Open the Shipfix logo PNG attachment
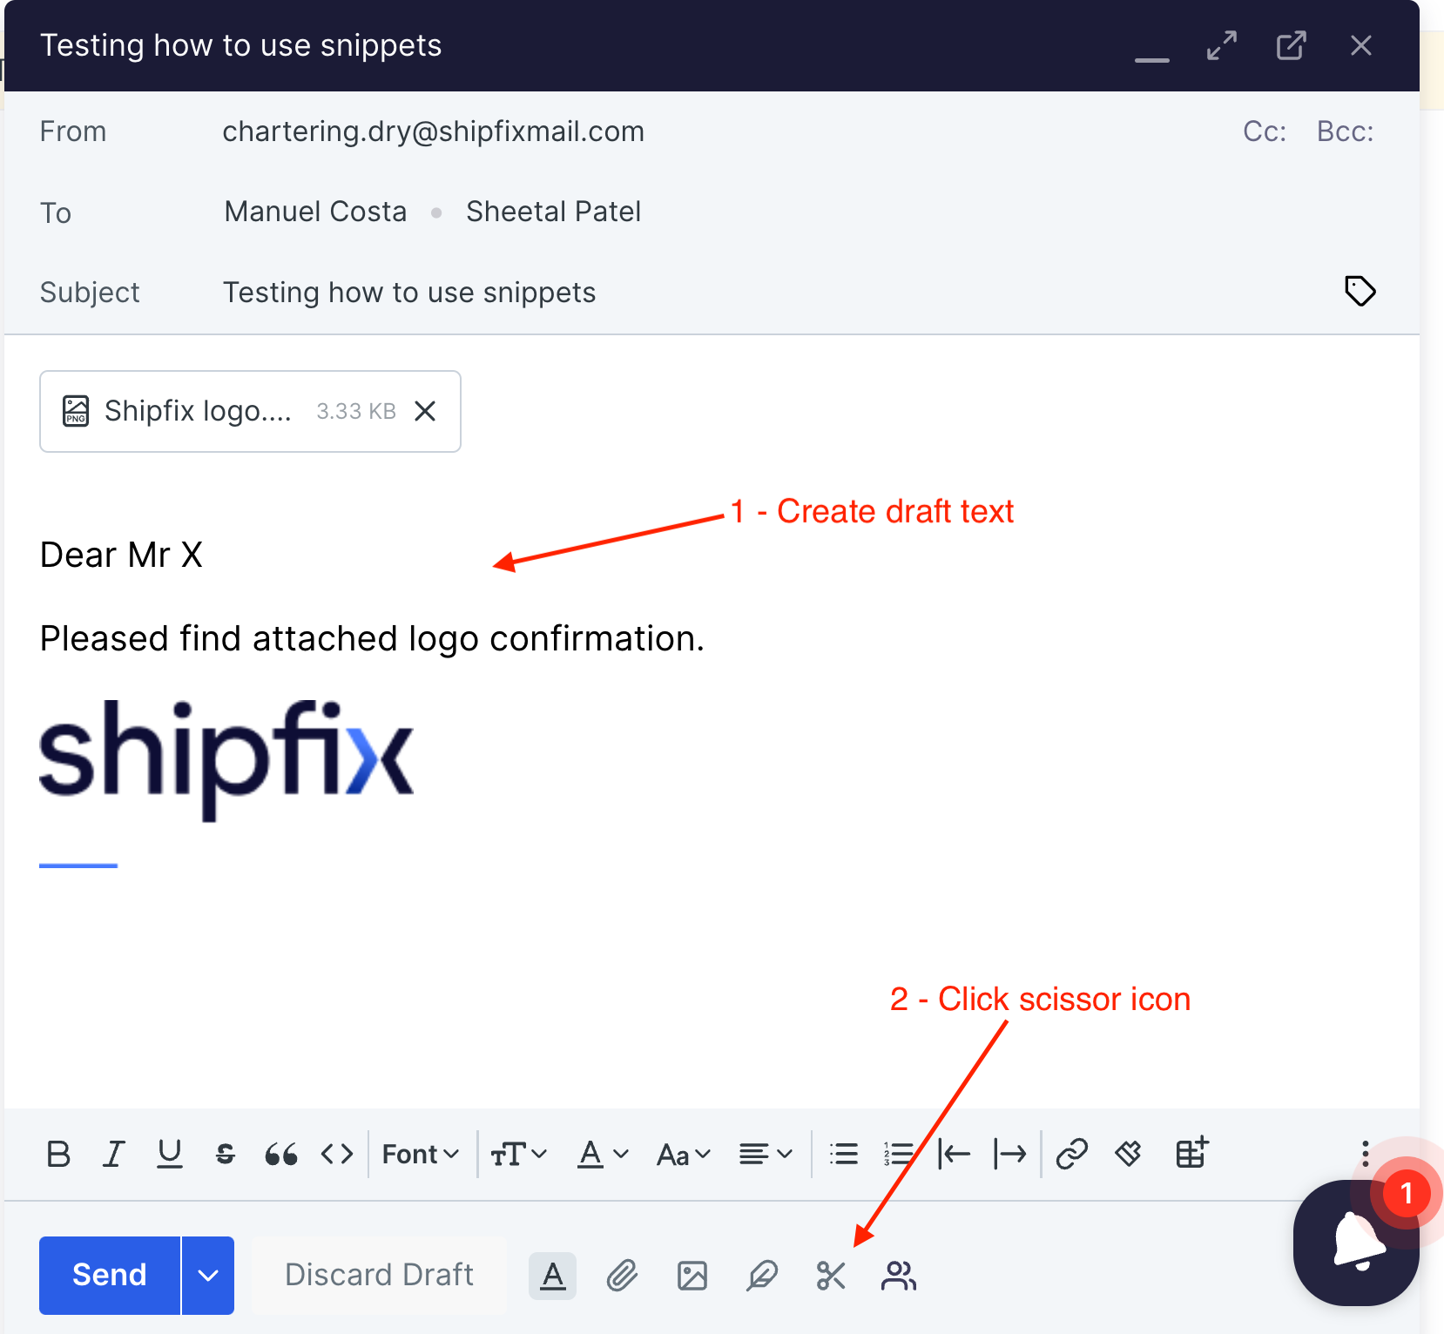This screenshot has height=1334, width=1444. (x=198, y=411)
